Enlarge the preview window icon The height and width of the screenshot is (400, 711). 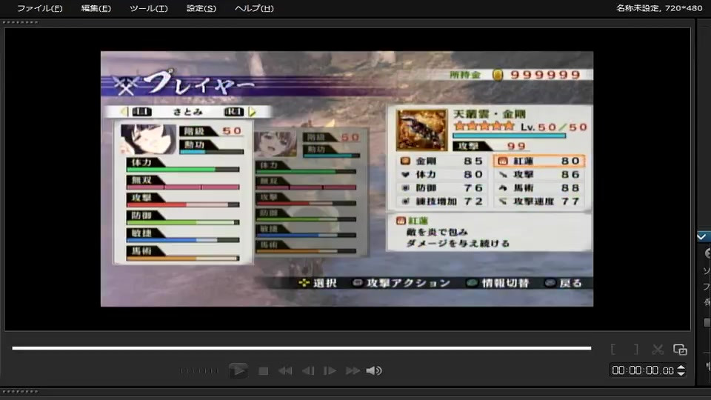click(680, 349)
